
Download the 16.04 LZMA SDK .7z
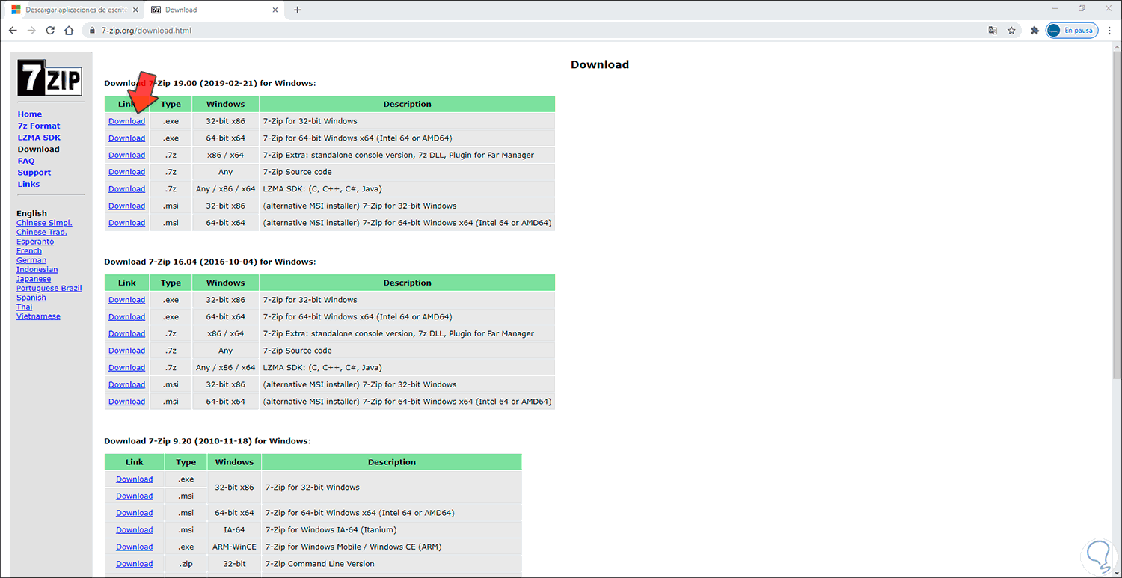pyautogui.click(x=126, y=368)
